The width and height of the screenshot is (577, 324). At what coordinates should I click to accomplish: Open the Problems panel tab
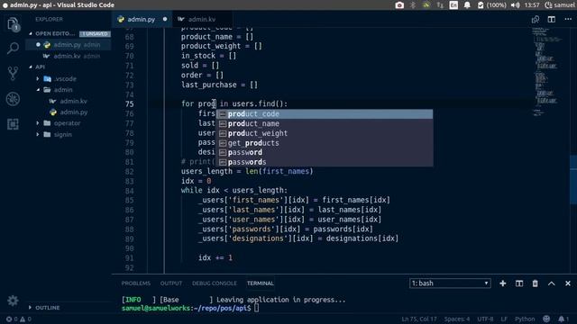(136, 283)
